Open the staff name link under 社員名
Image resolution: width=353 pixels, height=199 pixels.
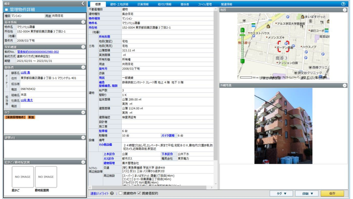tap(27, 100)
